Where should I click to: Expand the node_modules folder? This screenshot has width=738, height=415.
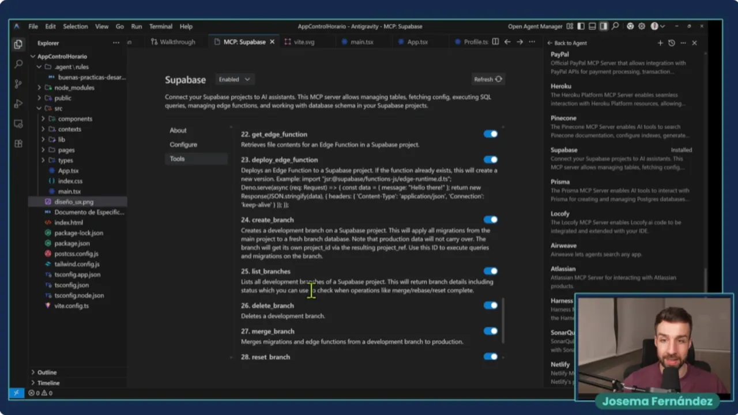(39, 88)
